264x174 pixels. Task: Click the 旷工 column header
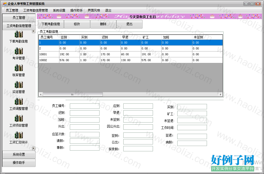[x=151, y=37]
